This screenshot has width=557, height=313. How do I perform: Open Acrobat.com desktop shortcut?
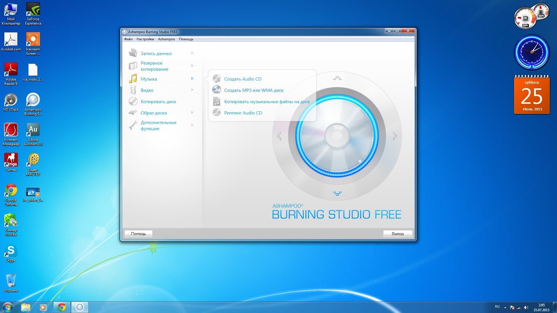coord(11,42)
